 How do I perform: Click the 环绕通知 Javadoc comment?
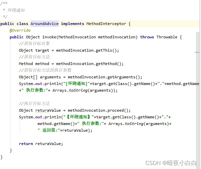pyautogui.click(x=16, y=10)
